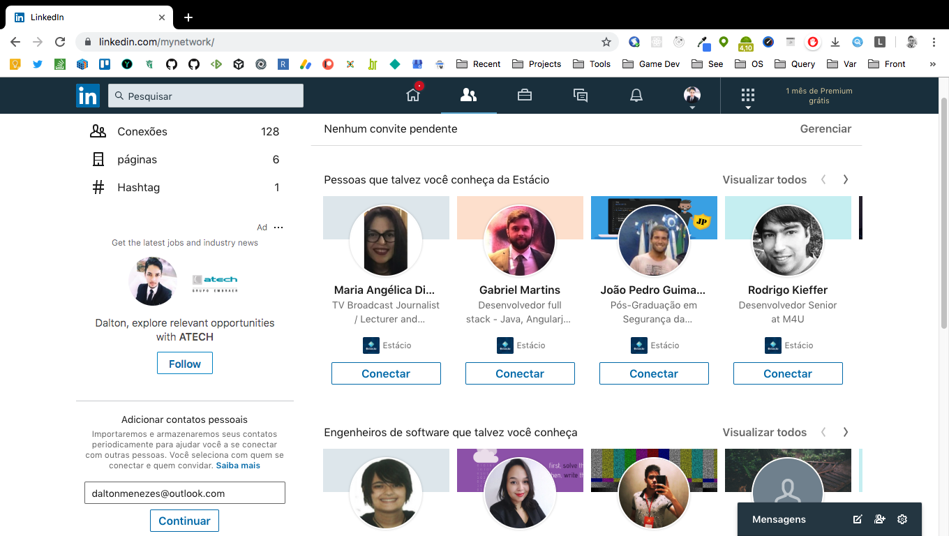Viewport: 949px width, 536px height.
Task: Open Gerenciar pending invitations
Action: (x=825, y=128)
